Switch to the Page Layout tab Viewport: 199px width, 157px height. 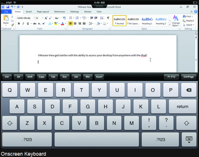click(x=43, y=12)
